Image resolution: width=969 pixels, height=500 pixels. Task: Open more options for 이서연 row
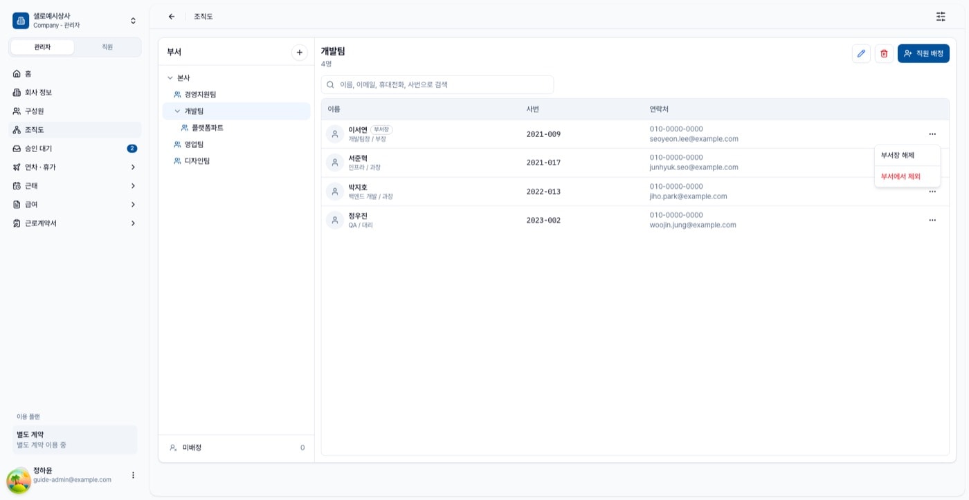[932, 134]
